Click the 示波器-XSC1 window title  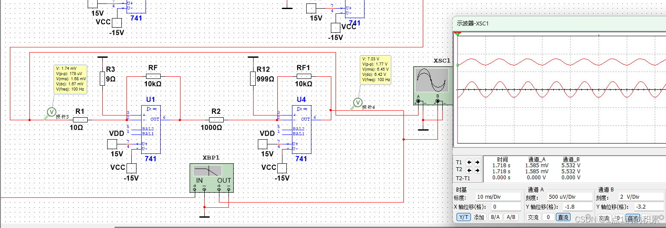pos(473,23)
